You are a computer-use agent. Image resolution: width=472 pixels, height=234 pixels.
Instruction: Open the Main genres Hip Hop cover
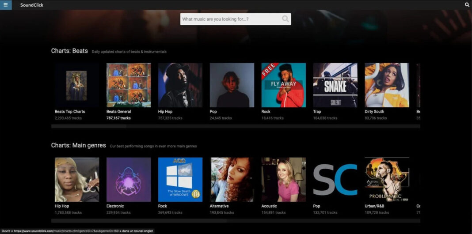coord(77,180)
